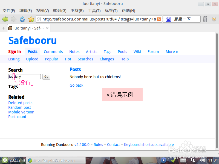Open a new tab with plus icon

point(4,28)
